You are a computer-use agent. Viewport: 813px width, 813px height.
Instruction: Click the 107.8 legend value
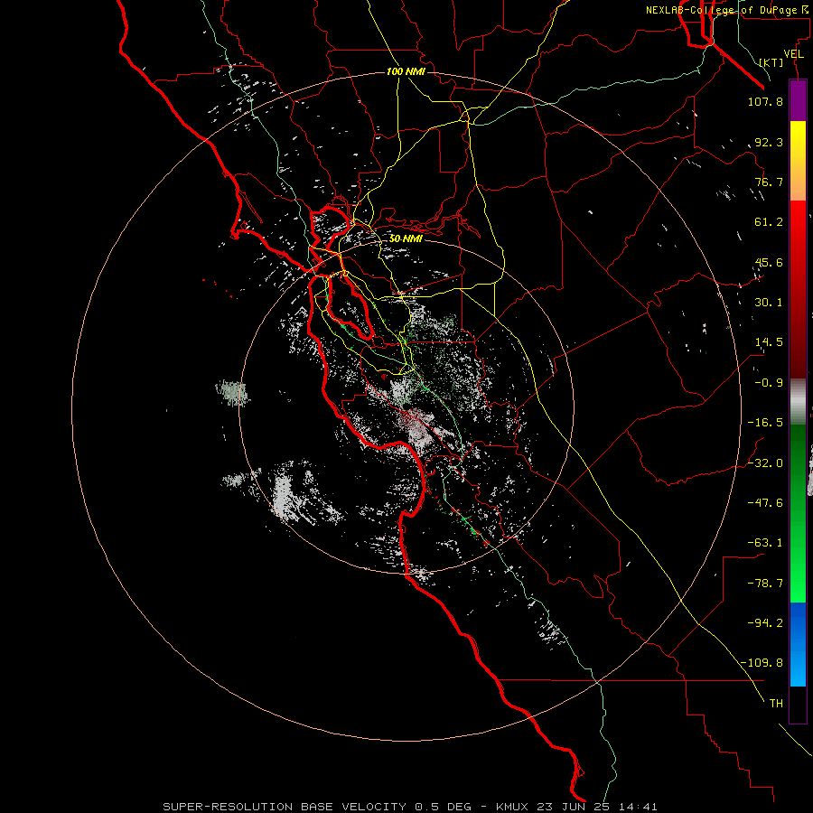(765, 101)
